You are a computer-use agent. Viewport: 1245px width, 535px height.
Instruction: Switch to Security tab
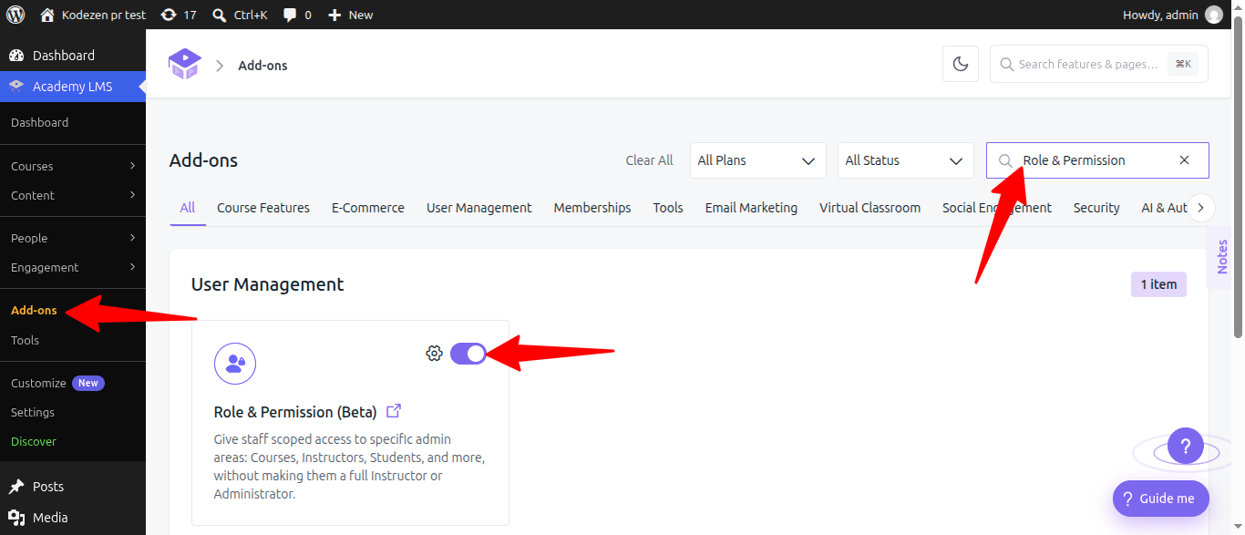tap(1096, 208)
